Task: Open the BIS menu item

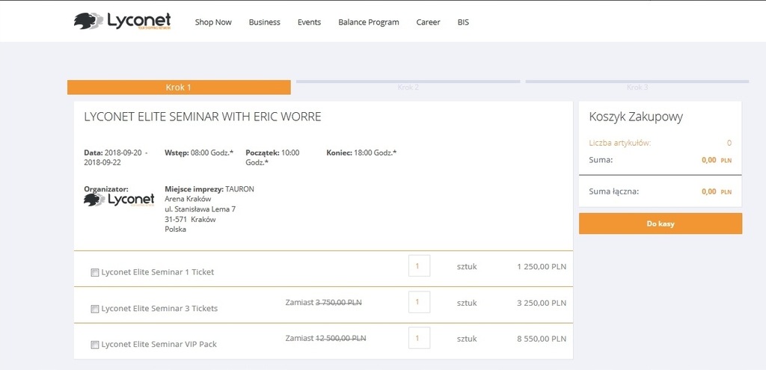Action: pos(463,22)
